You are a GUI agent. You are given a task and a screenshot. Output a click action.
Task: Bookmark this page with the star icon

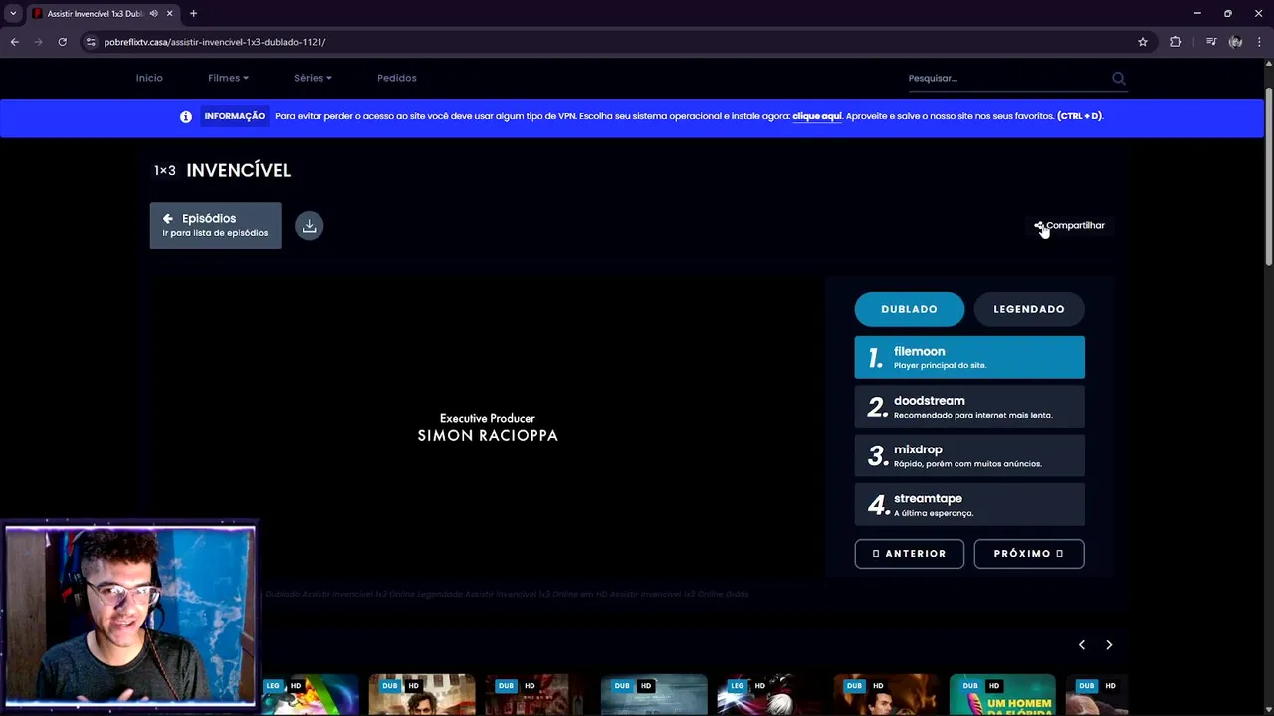(x=1143, y=42)
